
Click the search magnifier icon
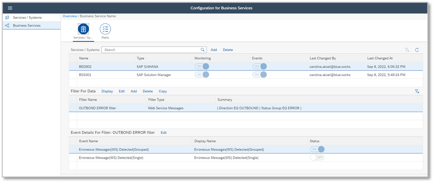point(203,50)
